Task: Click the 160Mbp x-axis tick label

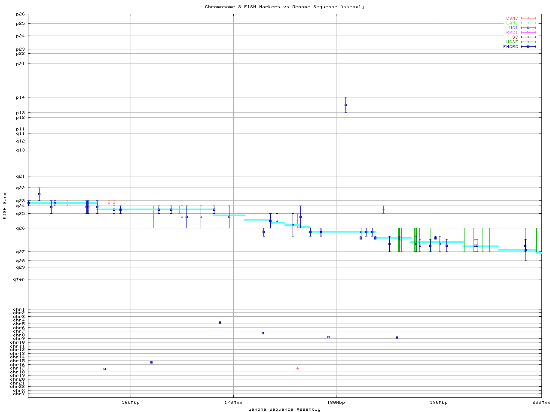Action: coord(131,403)
